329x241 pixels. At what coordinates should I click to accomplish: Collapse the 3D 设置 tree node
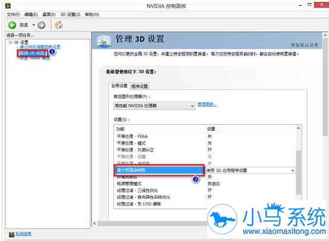[10, 43]
